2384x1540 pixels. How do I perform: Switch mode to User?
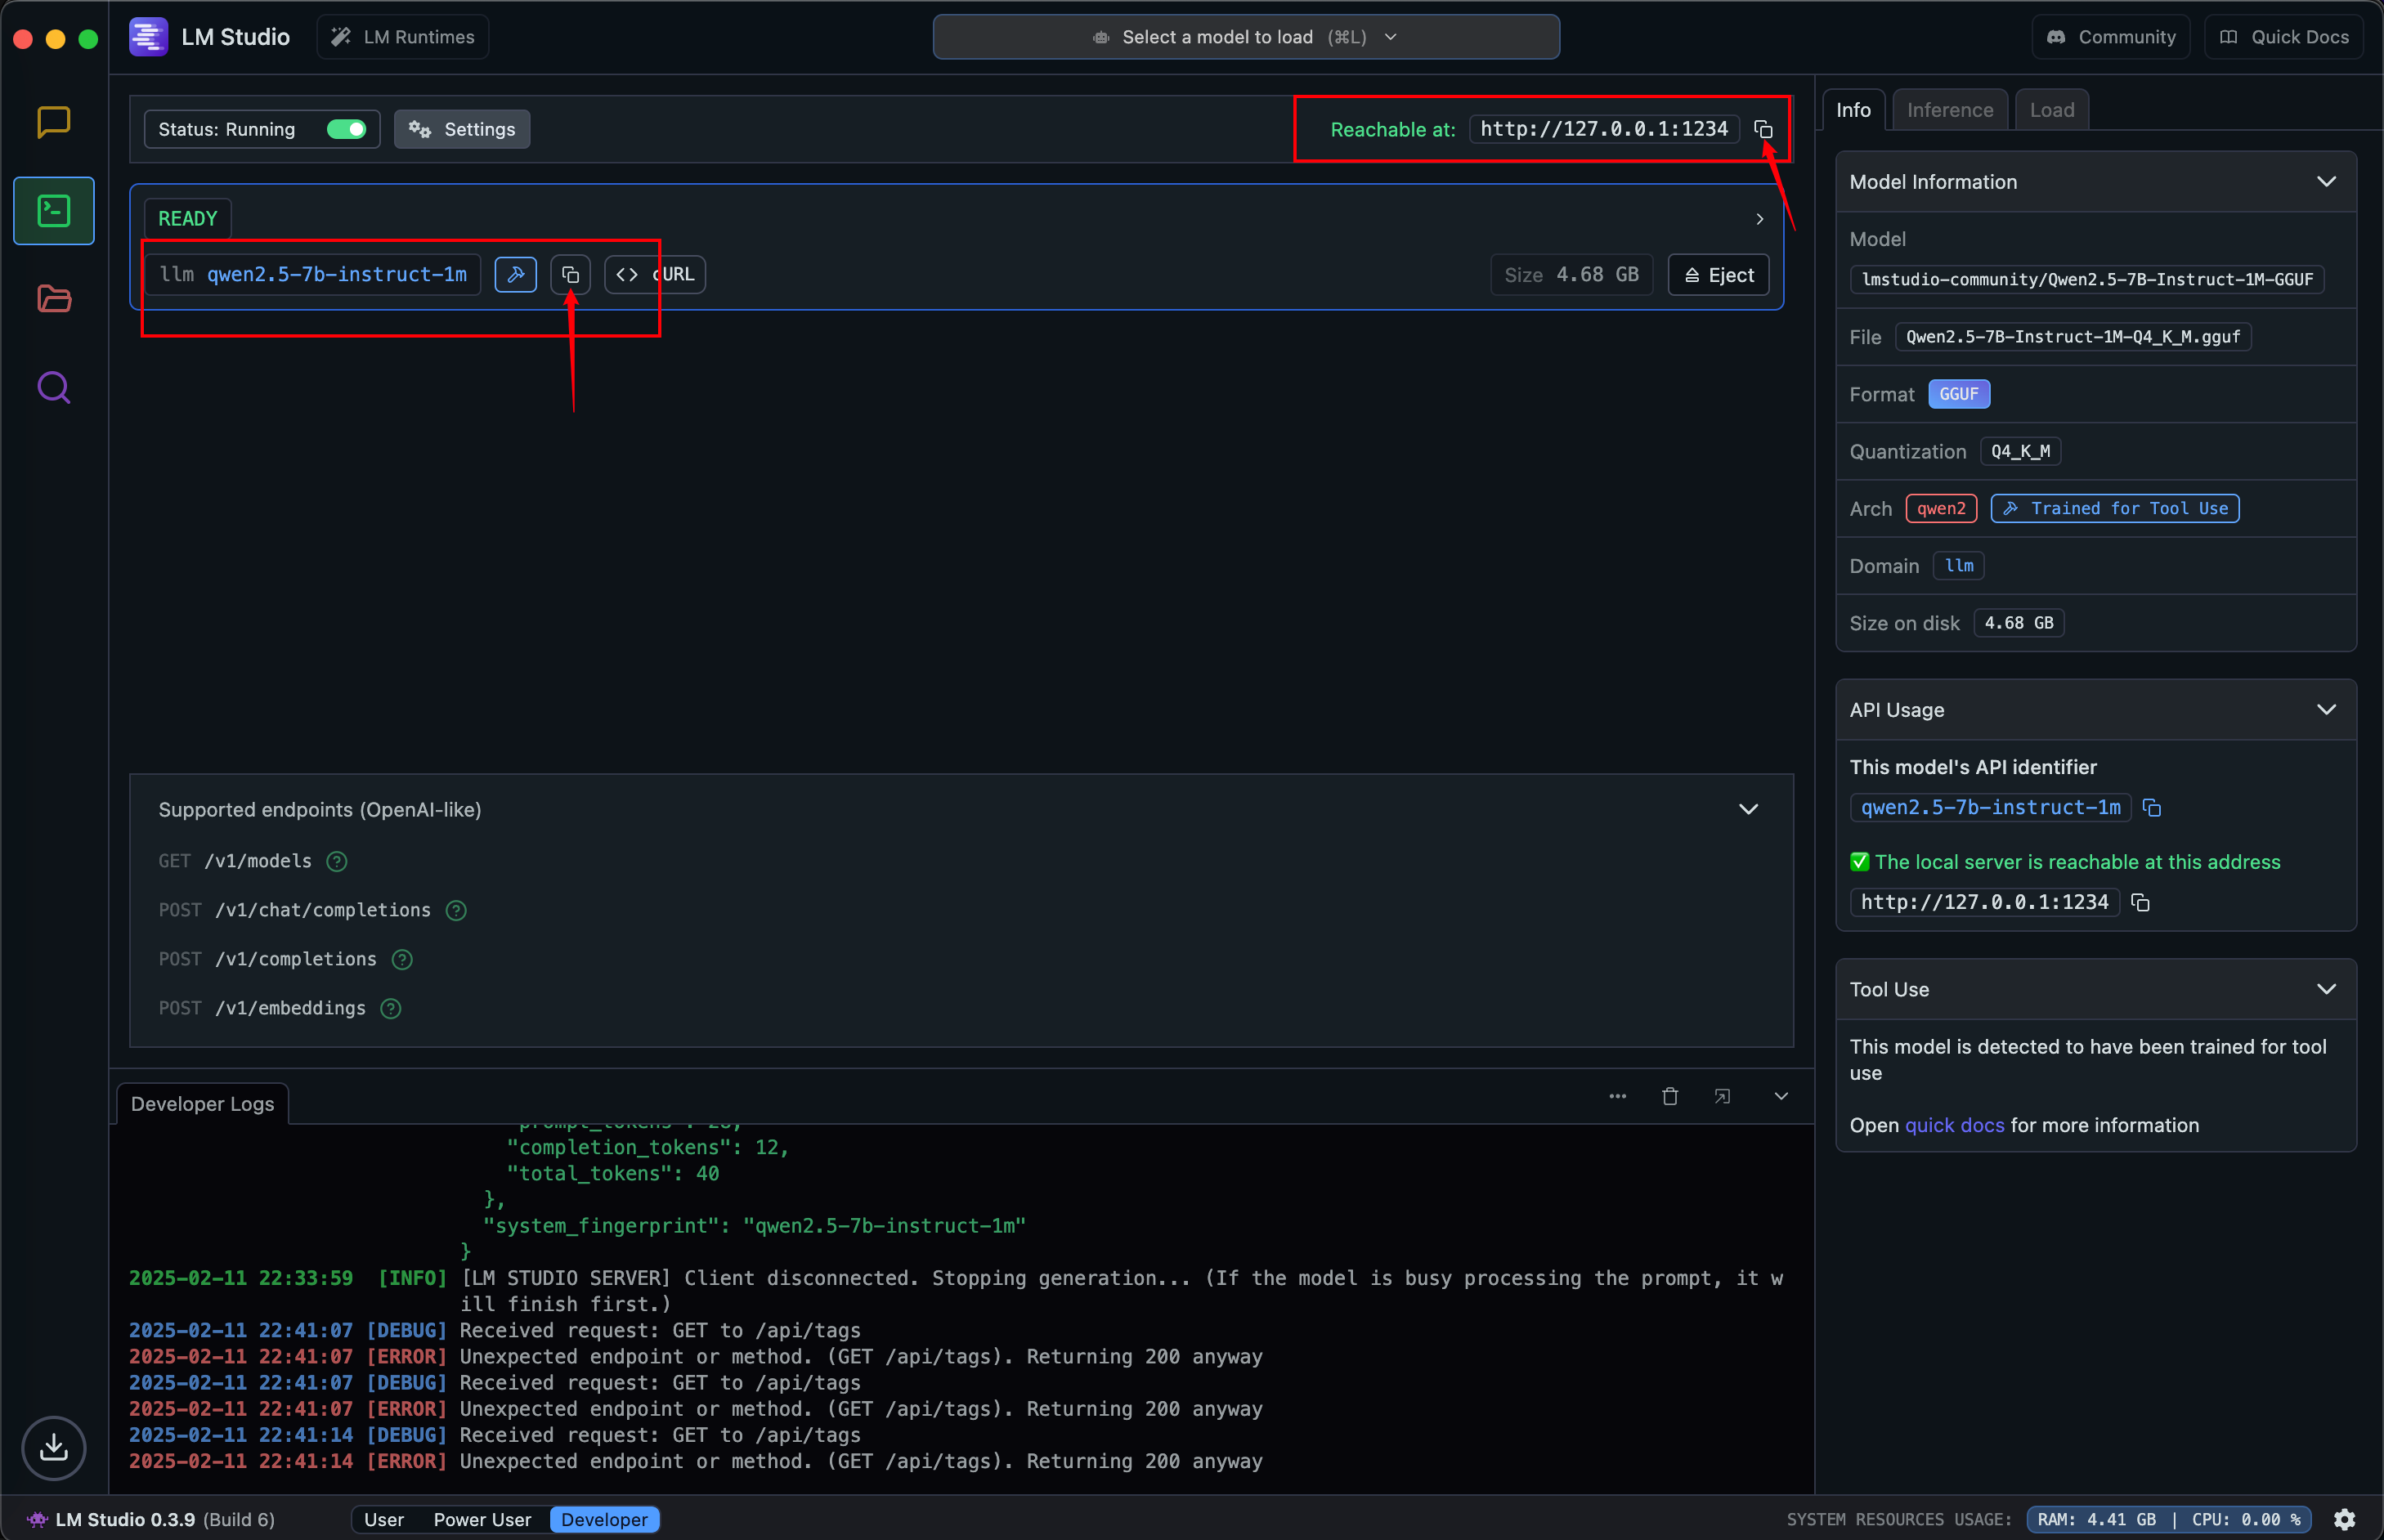click(x=384, y=1519)
